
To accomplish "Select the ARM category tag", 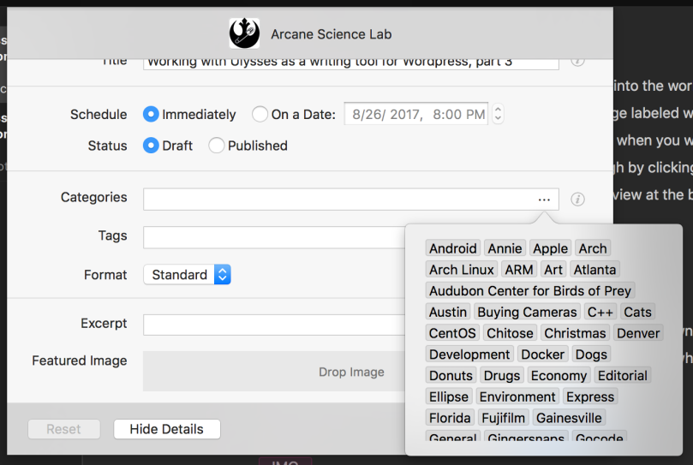I will coord(519,270).
